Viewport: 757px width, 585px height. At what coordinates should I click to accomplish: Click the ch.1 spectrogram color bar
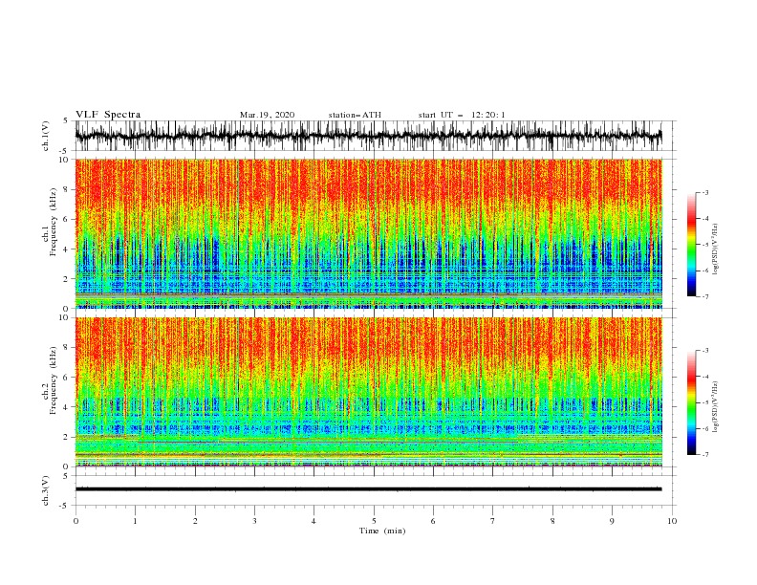click(691, 245)
